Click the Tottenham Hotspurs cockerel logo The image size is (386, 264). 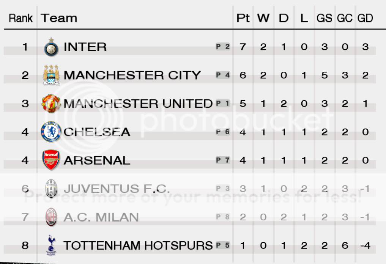pos(51,245)
